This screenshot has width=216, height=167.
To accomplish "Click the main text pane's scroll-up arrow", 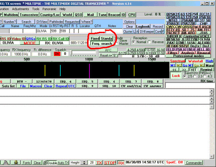I will (212, 107).
